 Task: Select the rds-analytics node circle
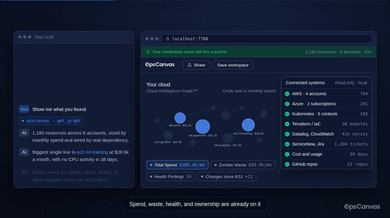pos(228,138)
